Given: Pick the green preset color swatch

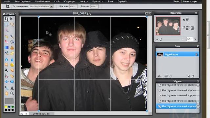Looking at the screenshot, I should [x=12, y=107].
